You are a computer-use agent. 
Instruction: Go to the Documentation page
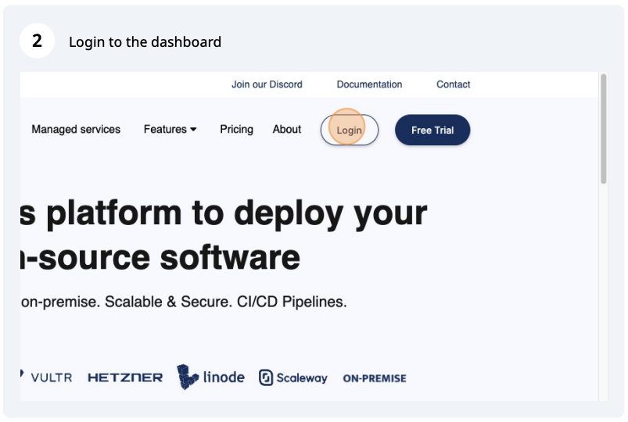pyautogui.click(x=369, y=84)
